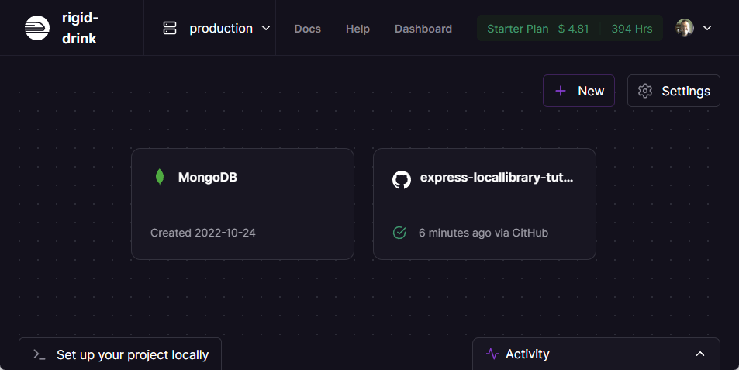Image resolution: width=739 pixels, height=370 pixels.
Task: View Starter Plan usage details
Action: pyautogui.click(x=569, y=29)
